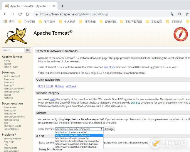Open the Other mirrors dropdown

click(79, 129)
